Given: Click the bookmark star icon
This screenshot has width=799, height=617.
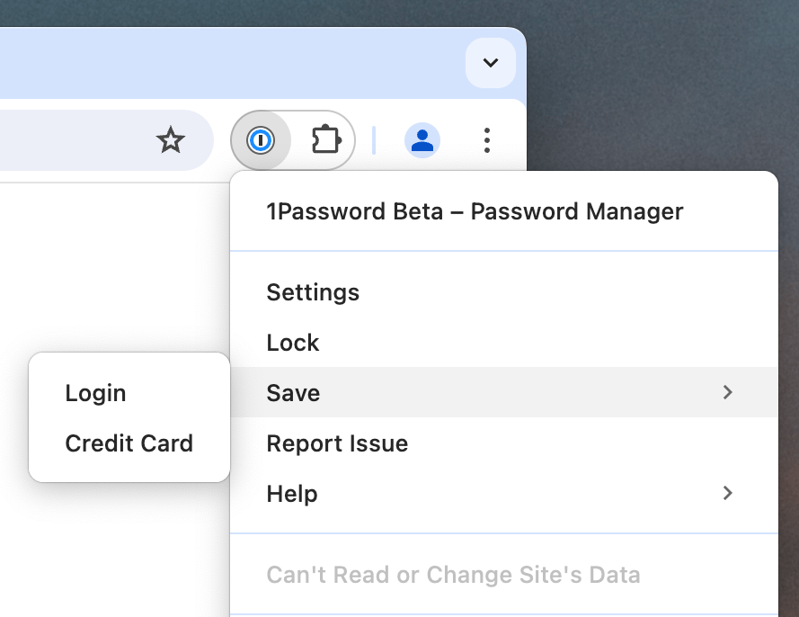Looking at the screenshot, I should point(171,139).
